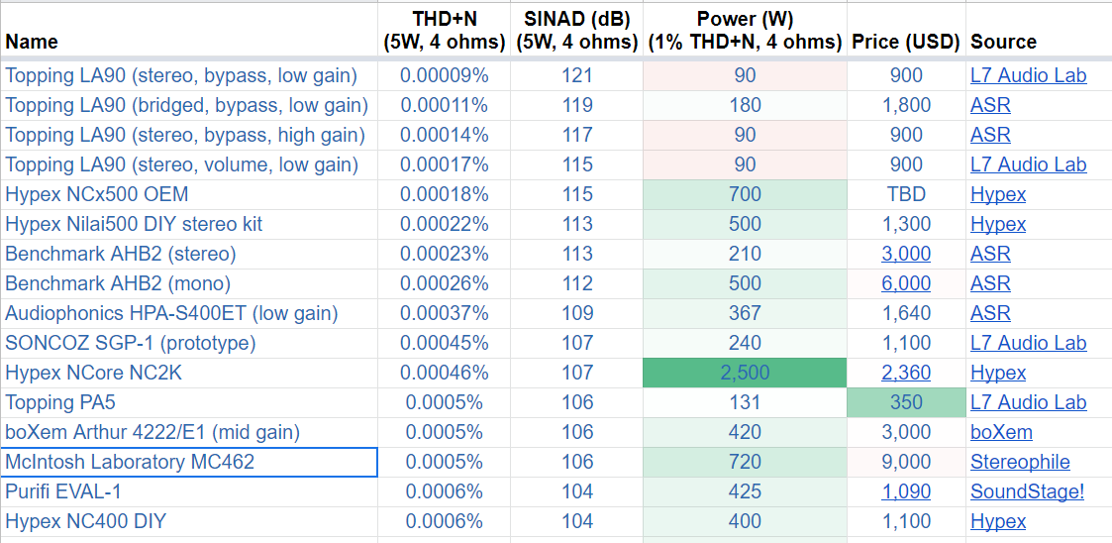Select the Hypex NCx500 OEM name cell
This screenshot has width=1112, height=543.
[189, 194]
